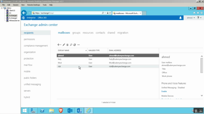Viewport: 204px width, 114px height.
Task: Open permissions in the left navigation
Action: coord(29,39)
